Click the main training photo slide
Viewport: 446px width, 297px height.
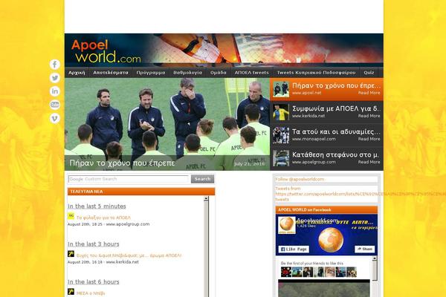pos(167,124)
